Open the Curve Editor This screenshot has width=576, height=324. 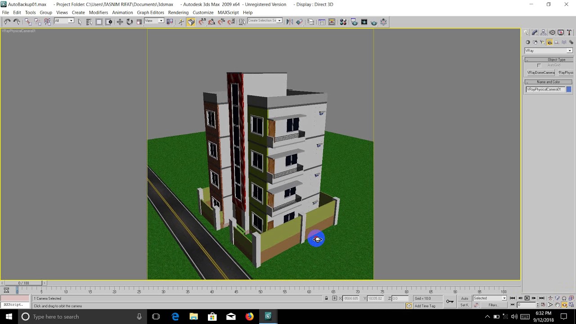(322, 22)
